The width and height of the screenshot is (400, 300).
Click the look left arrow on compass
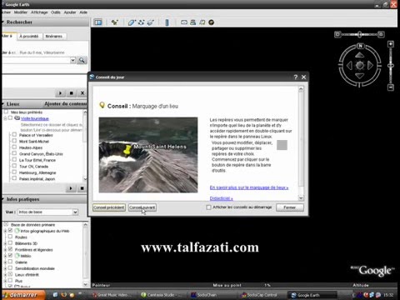tap(349, 66)
